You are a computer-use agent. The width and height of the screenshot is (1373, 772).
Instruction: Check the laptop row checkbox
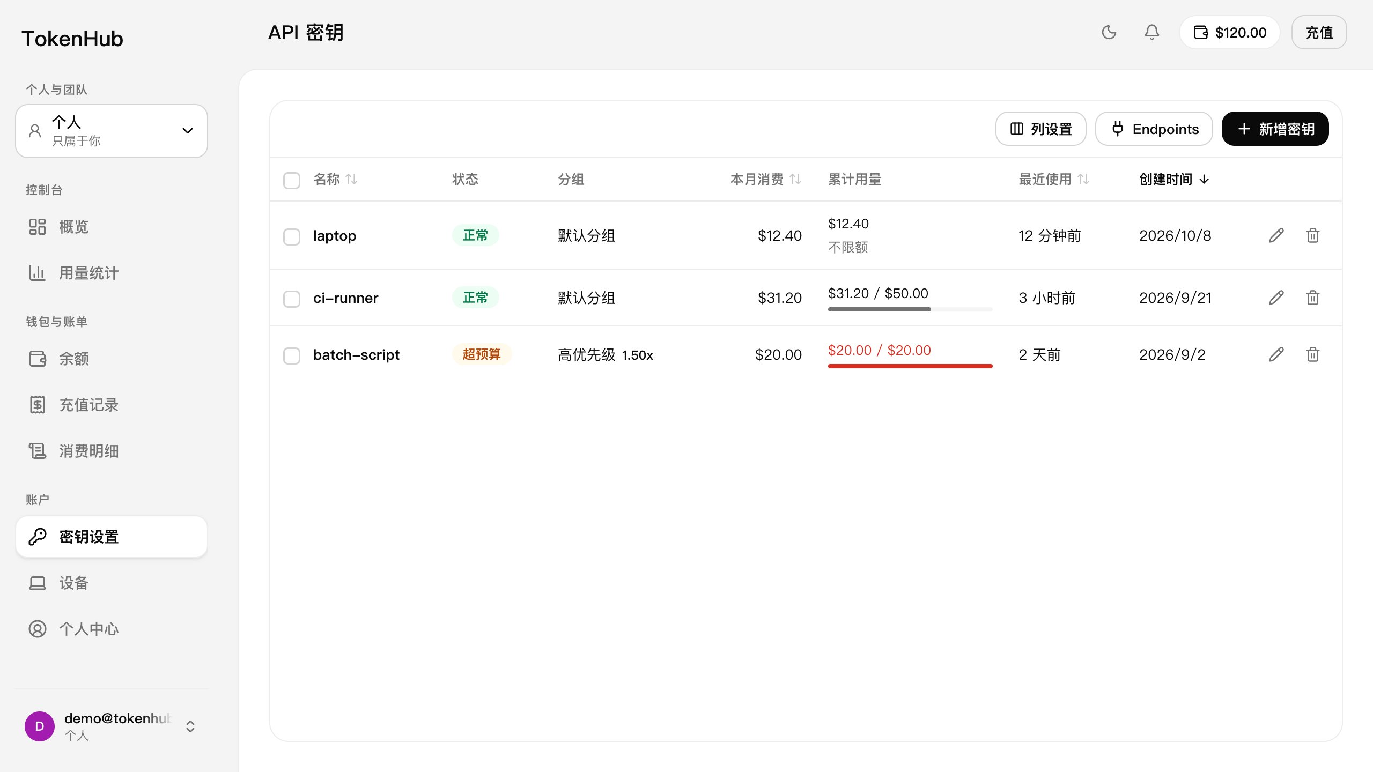click(x=292, y=236)
